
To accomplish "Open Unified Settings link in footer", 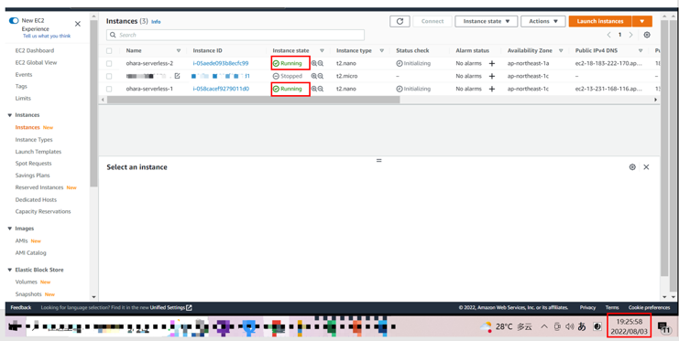I will (171, 308).
